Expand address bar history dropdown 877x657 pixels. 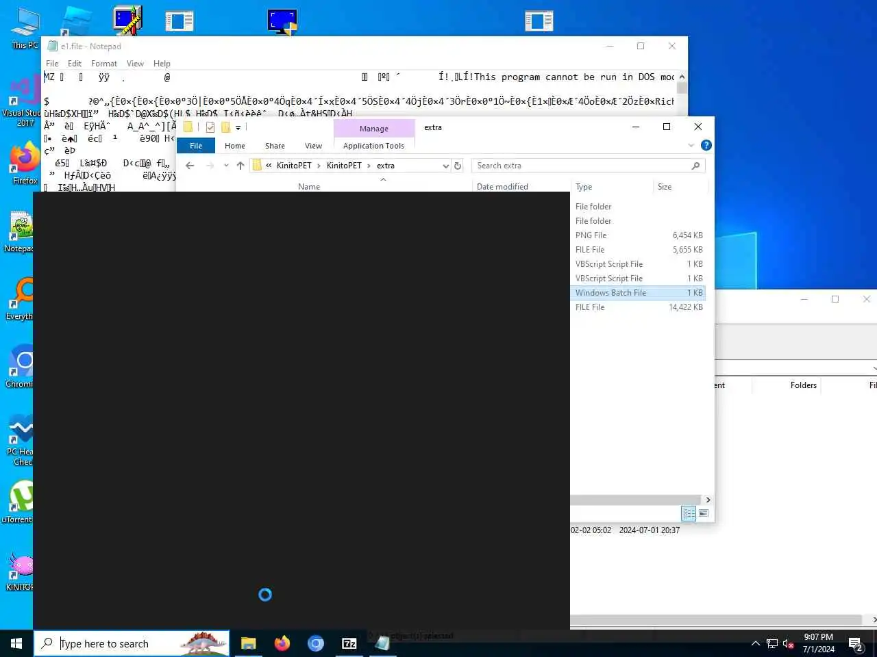click(446, 166)
